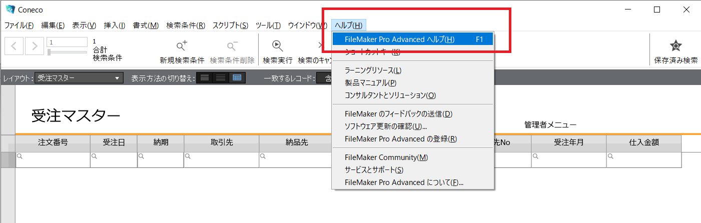This screenshot has height=223, width=701.
Task: Switch to table view icon
Action: [x=237, y=78]
